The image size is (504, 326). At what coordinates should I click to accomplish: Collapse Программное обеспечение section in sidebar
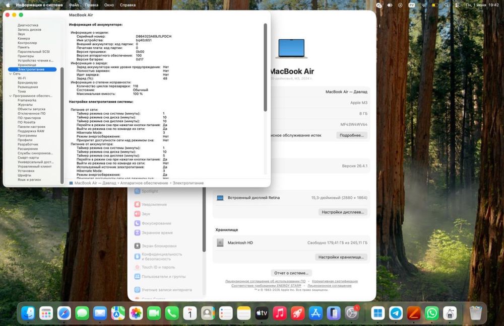point(10,96)
